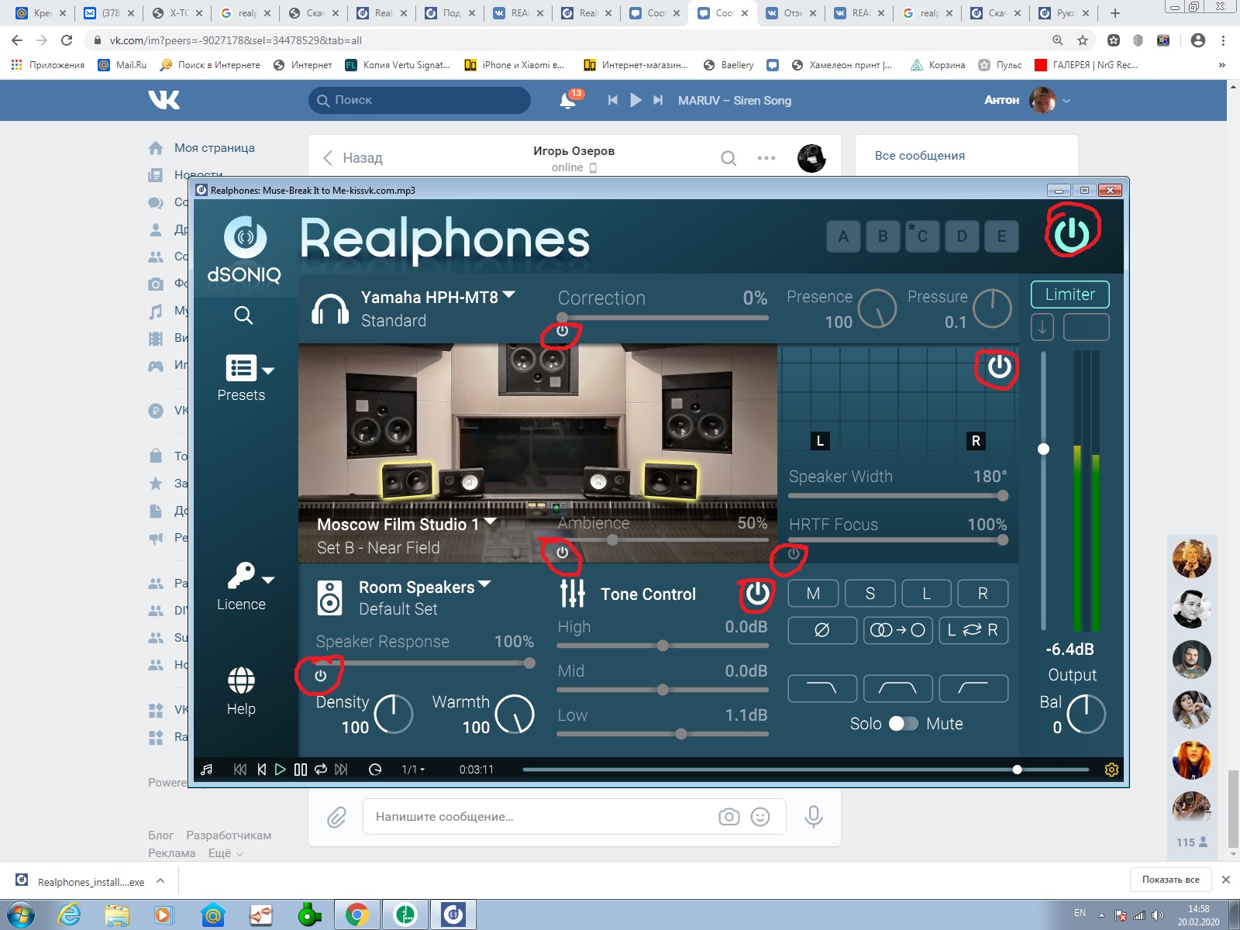1240x930 pixels.
Task: Toggle the HRTF Focus power switch
Action: click(x=794, y=554)
